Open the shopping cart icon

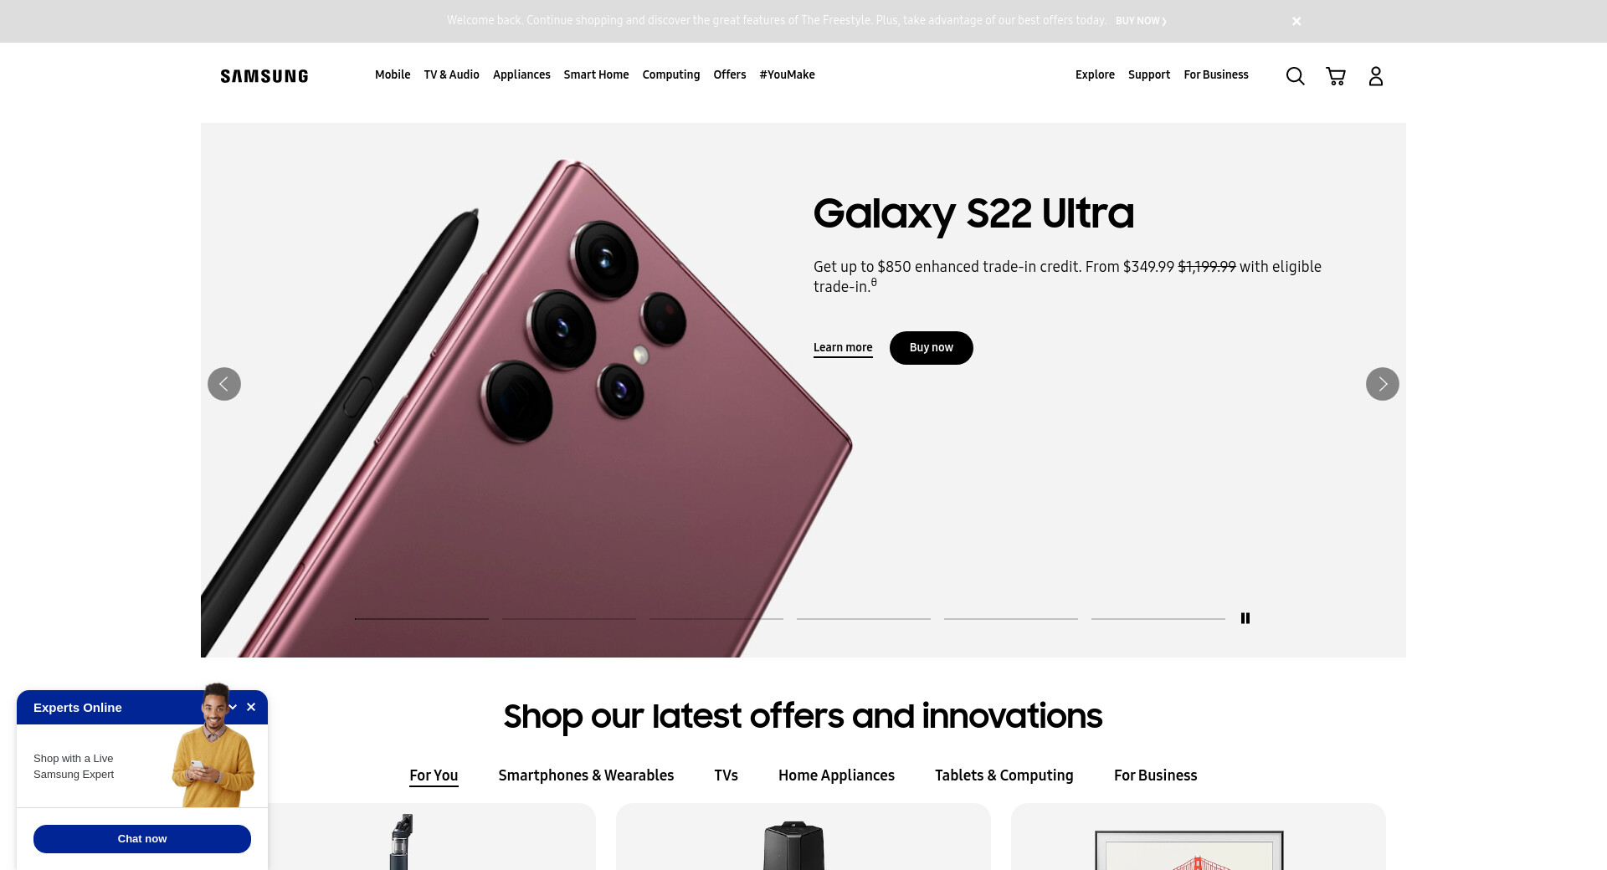pyautogui.click(x=1336, y=76)
